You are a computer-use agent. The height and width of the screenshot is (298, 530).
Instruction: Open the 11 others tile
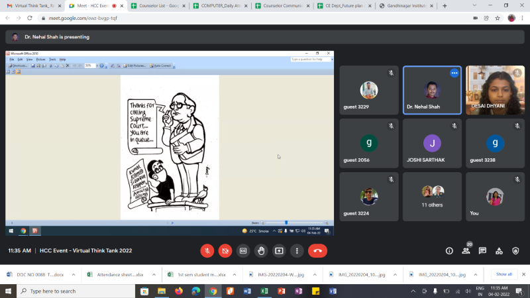[x=432, y=197]
